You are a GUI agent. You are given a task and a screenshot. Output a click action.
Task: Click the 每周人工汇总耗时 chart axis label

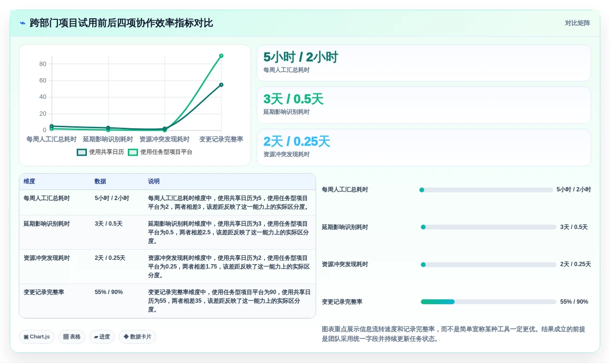point(52,139)
